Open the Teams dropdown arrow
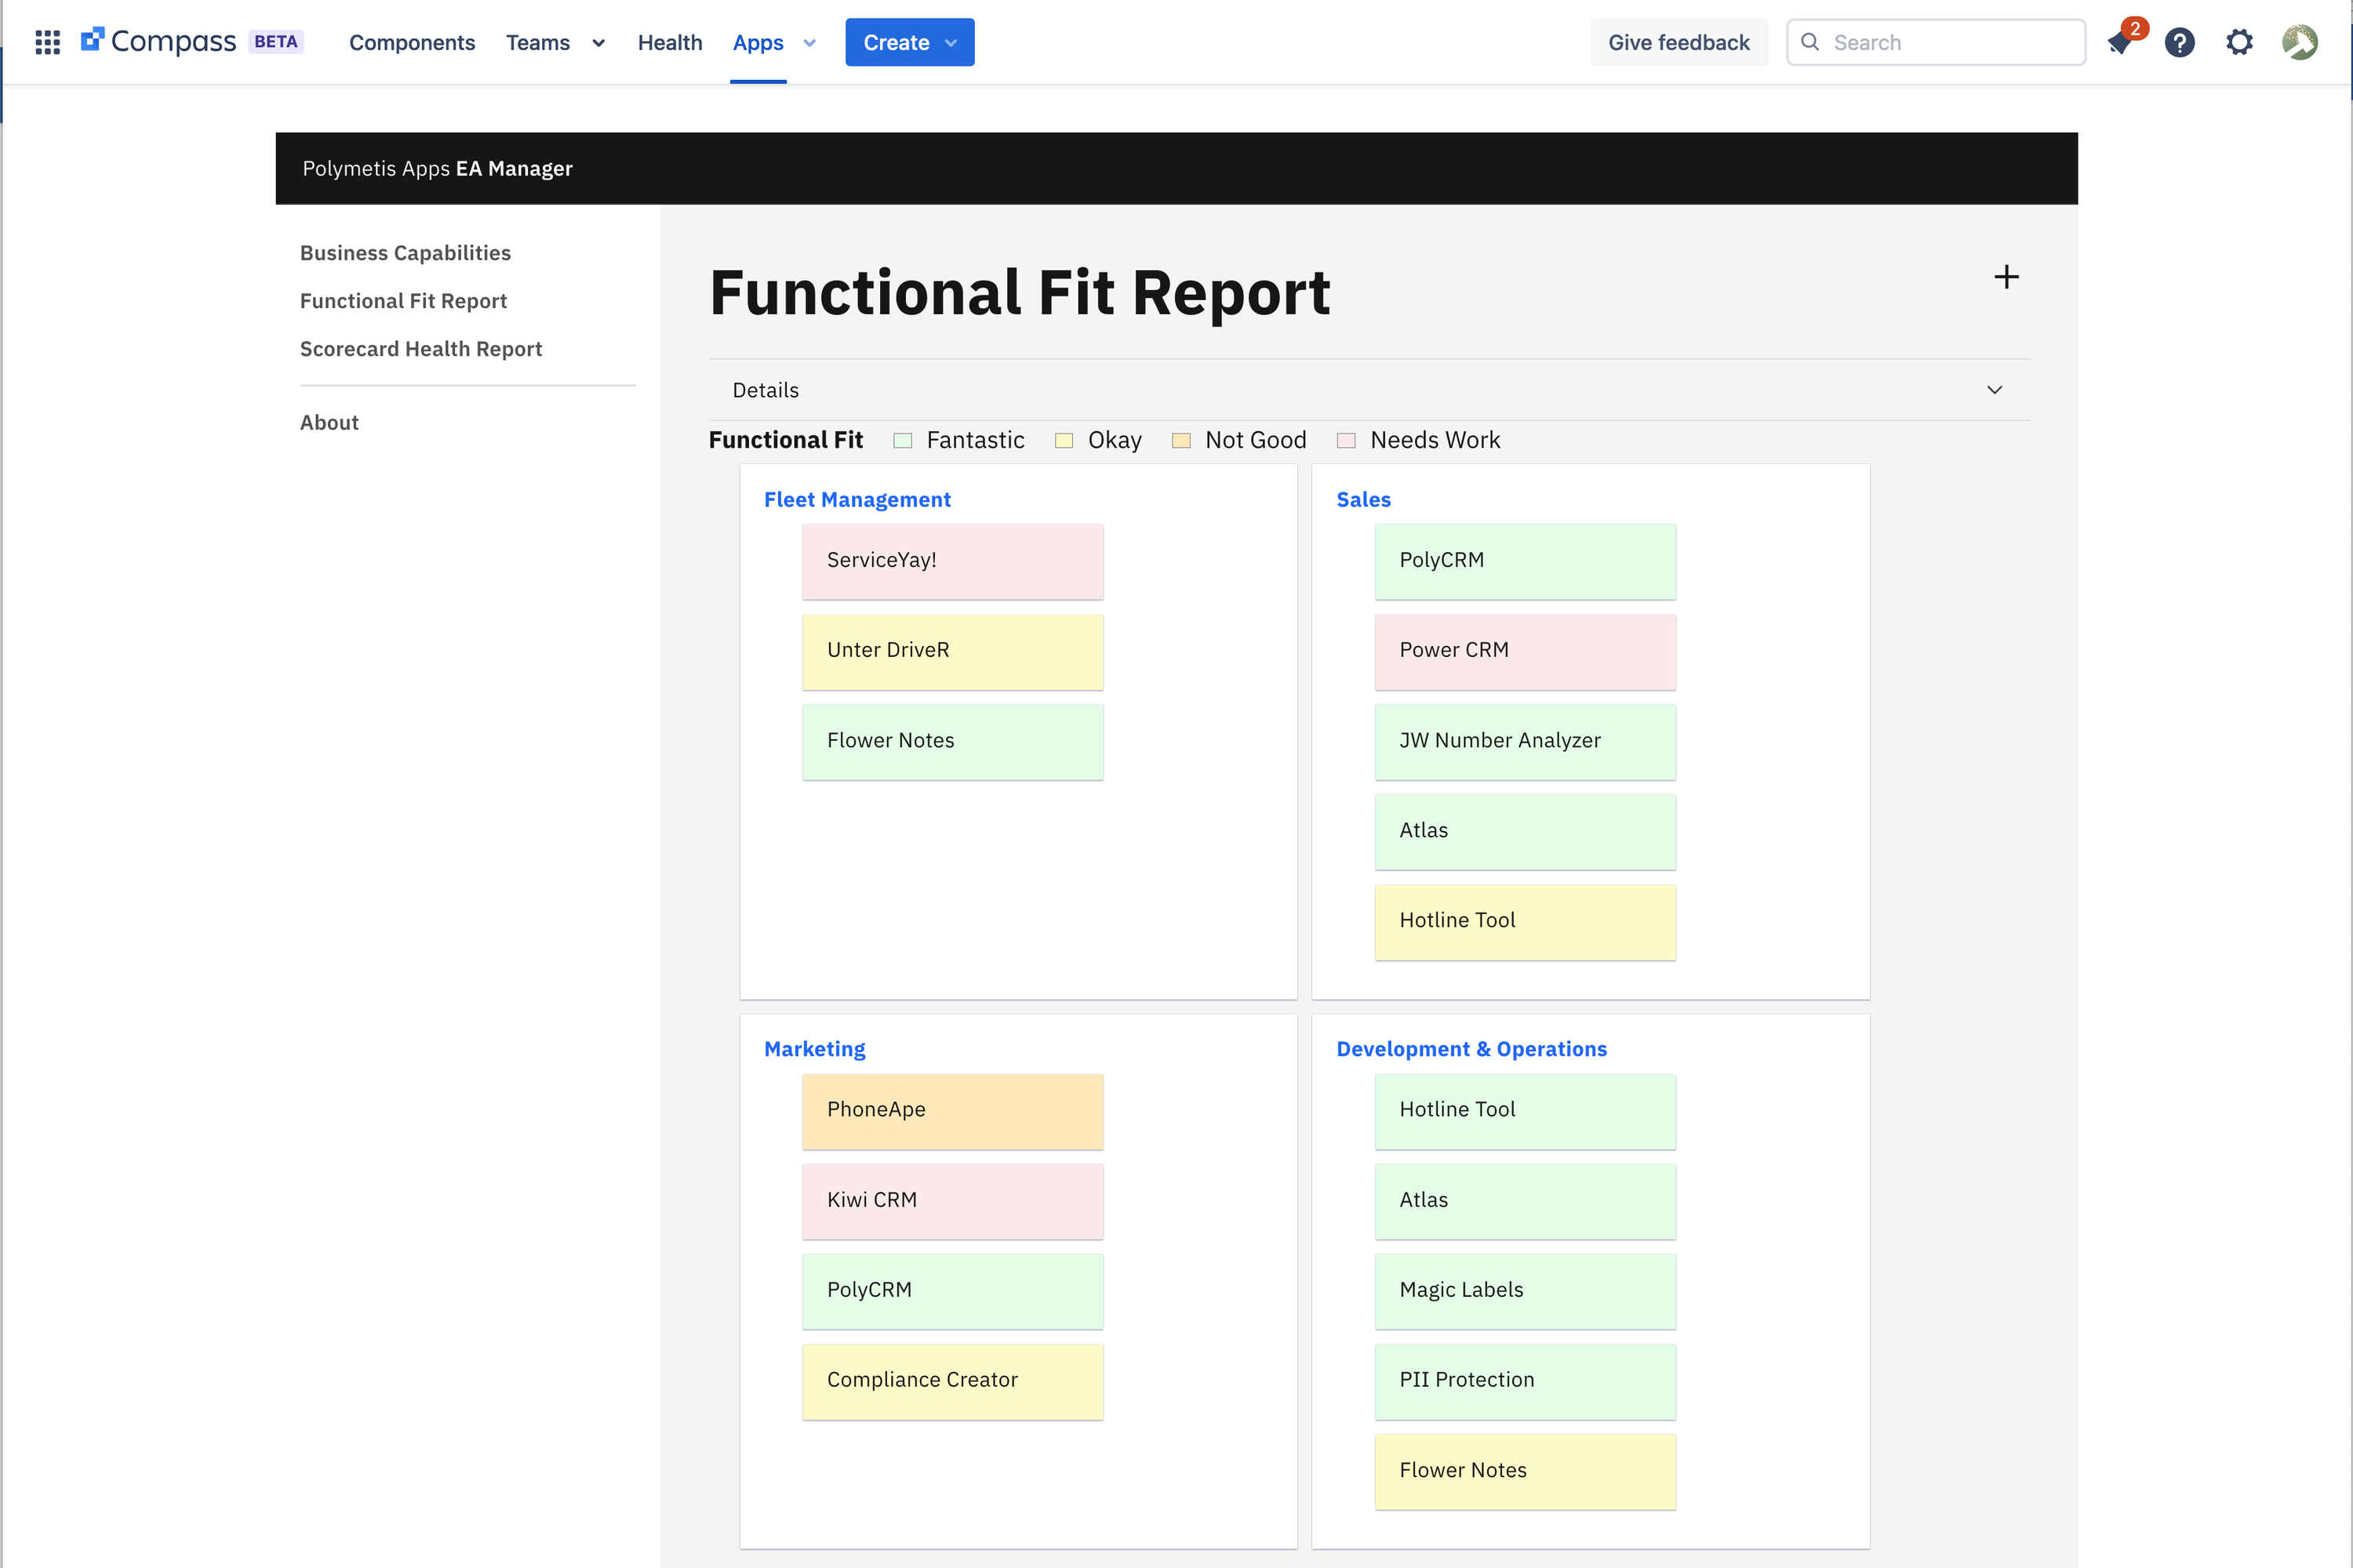The image size is (2353, 1568). point(598,43)
